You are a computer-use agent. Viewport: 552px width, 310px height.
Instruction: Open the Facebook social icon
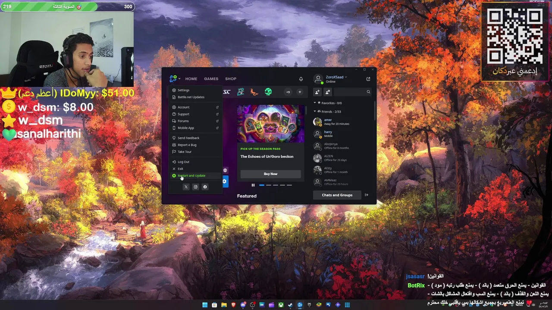pyautogui.click(x=205, y=187)
